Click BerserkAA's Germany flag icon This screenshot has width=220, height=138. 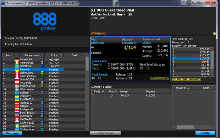coord(17,59)
